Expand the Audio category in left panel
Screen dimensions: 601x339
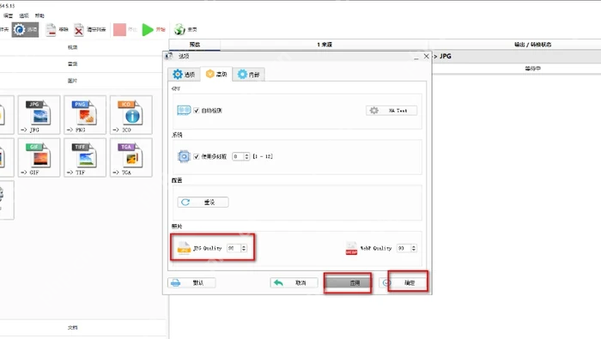tap(72, 64)
